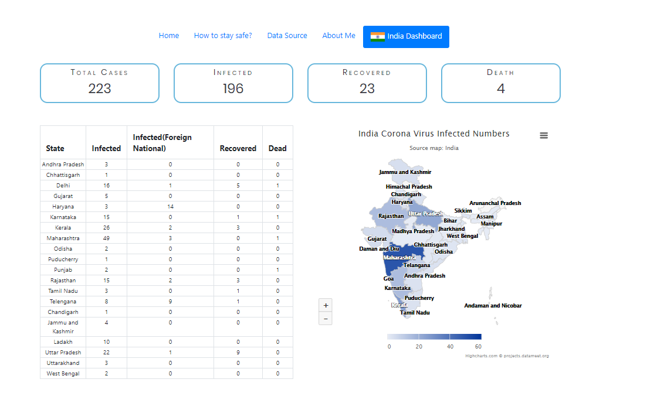
Task: Click Haryana's foreign national value 14
Action: (x=170, y=207)
